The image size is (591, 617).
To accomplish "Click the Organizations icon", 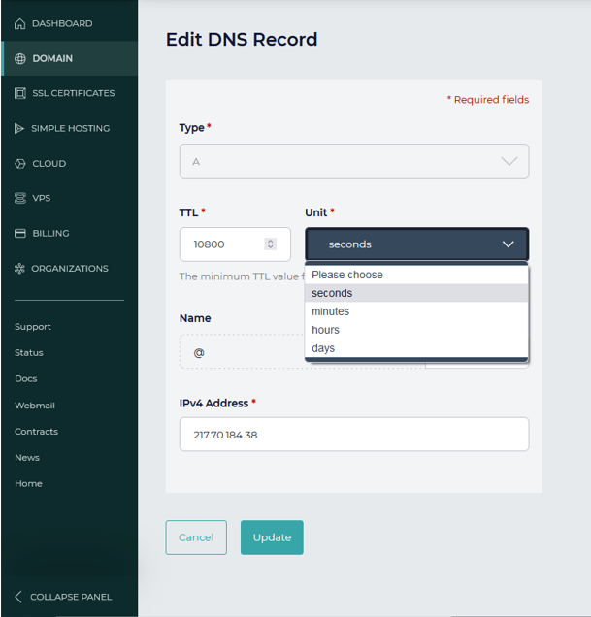I will pyautogui.click(x=19, y=269).
